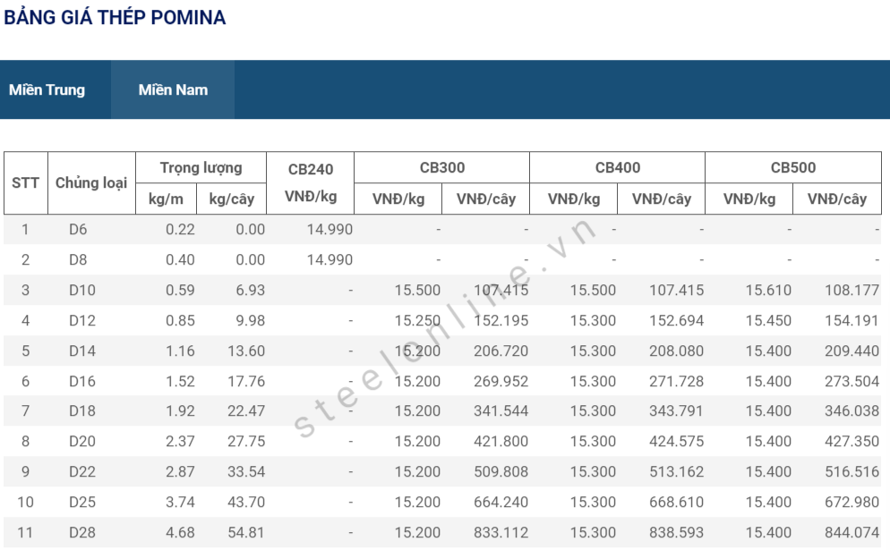Screen dimensions: 890x550
Task: Click the 668.610 CB400 price for D25
Action: pos(676,502)
